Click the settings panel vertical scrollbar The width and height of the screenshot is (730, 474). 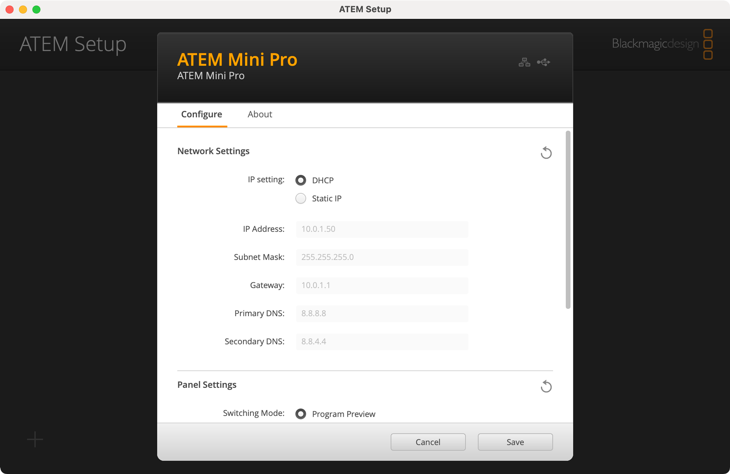tap(568, 220)
